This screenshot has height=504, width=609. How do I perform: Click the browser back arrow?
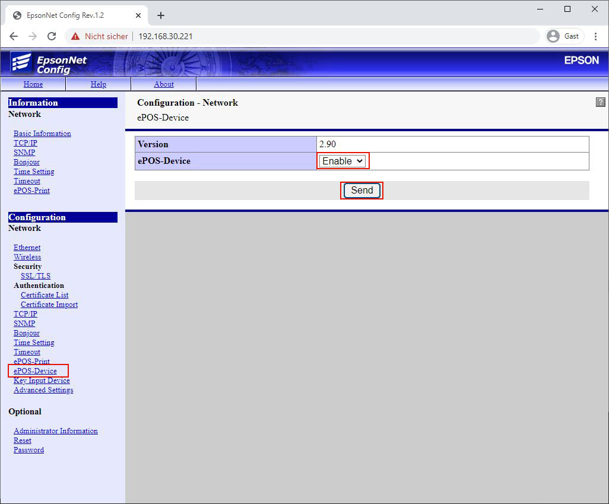pos(14,36)
